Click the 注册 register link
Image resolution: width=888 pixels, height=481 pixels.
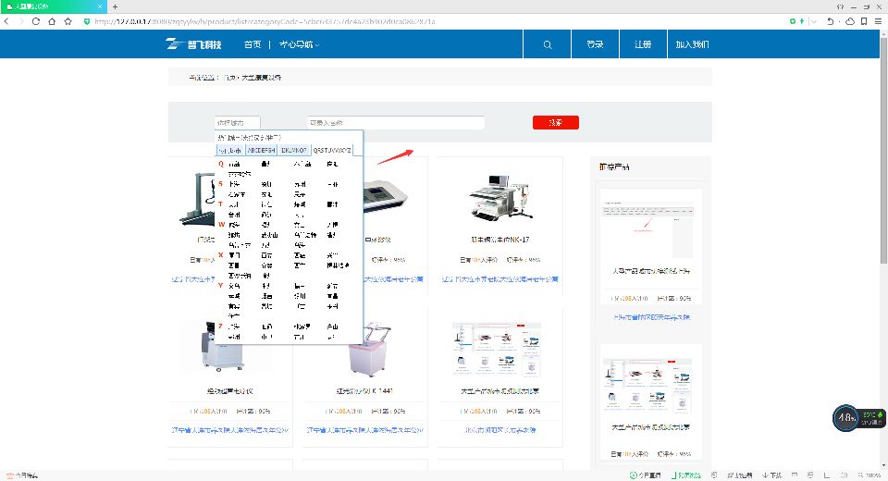pyautogui.click(x=643, y=44)
